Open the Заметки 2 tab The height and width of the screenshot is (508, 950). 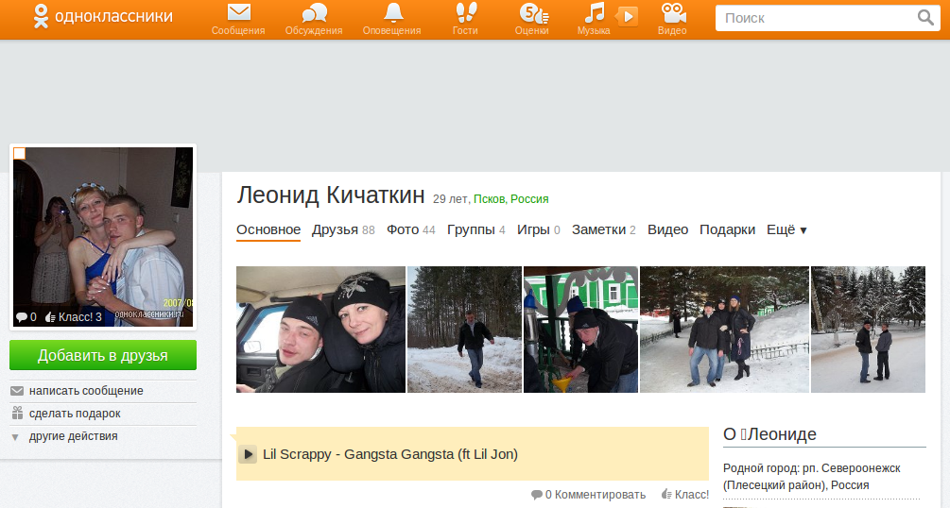603,229
